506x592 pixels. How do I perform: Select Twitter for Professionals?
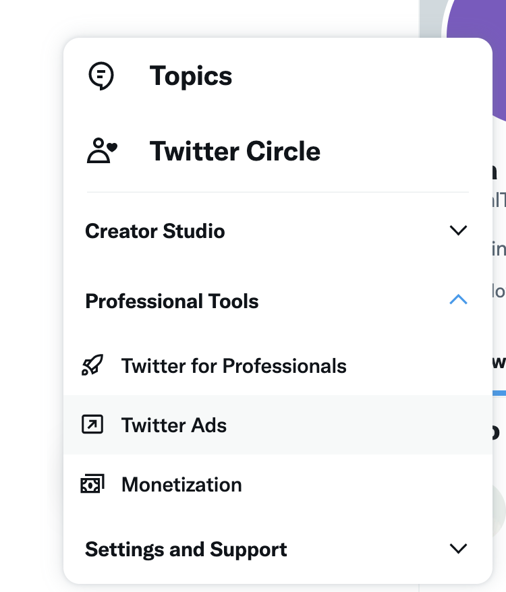point(278,365)
